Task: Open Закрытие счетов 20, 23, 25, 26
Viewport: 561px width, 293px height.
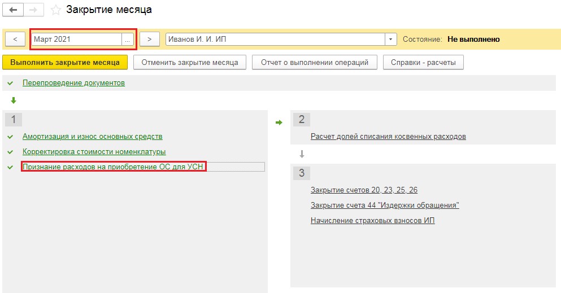Action: click(364, 190)
